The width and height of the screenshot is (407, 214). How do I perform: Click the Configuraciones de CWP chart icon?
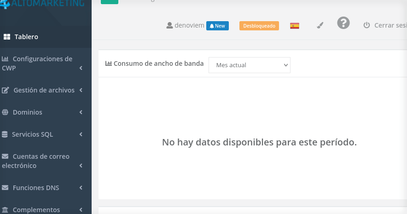pos(5,59)
